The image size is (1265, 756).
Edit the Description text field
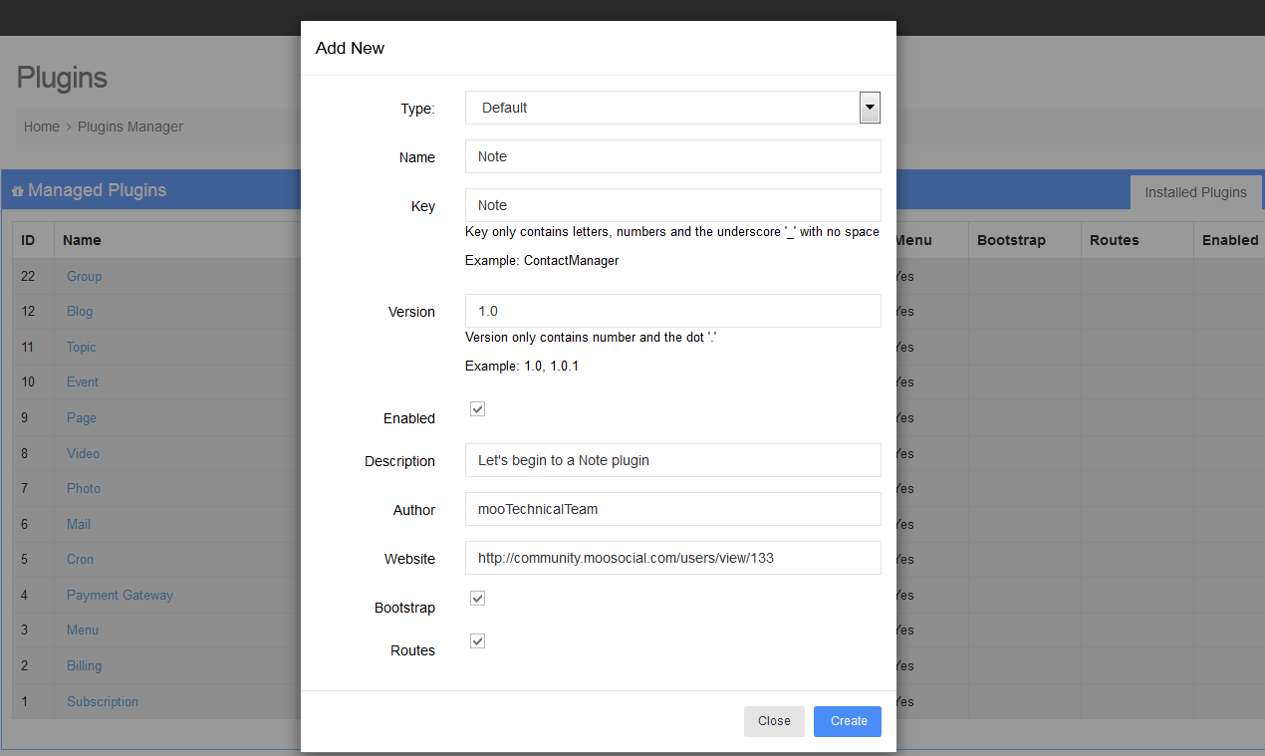(672, 460)
